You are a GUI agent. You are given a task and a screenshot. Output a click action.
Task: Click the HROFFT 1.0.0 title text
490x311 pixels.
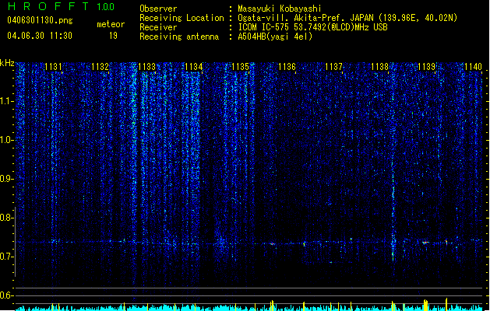point(62,6)
